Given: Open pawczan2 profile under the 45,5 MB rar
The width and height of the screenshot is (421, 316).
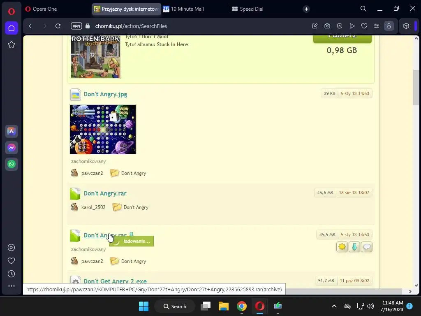Looking at the screenshot, I should [x=92, y=261].
